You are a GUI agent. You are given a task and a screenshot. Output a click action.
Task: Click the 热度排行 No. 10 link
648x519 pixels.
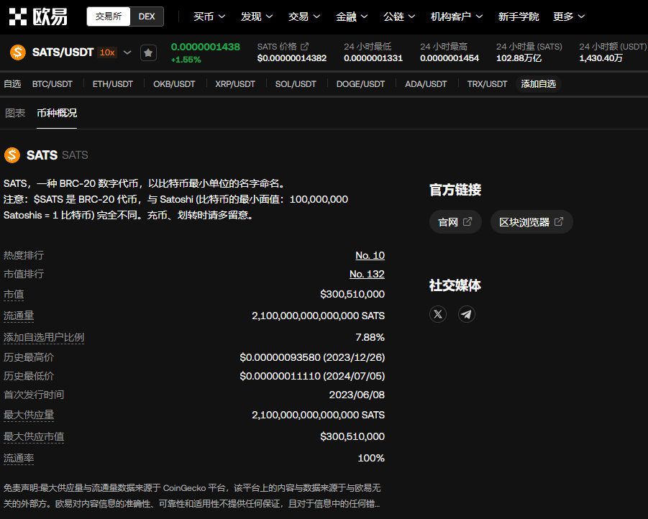[x=370, y=255]
